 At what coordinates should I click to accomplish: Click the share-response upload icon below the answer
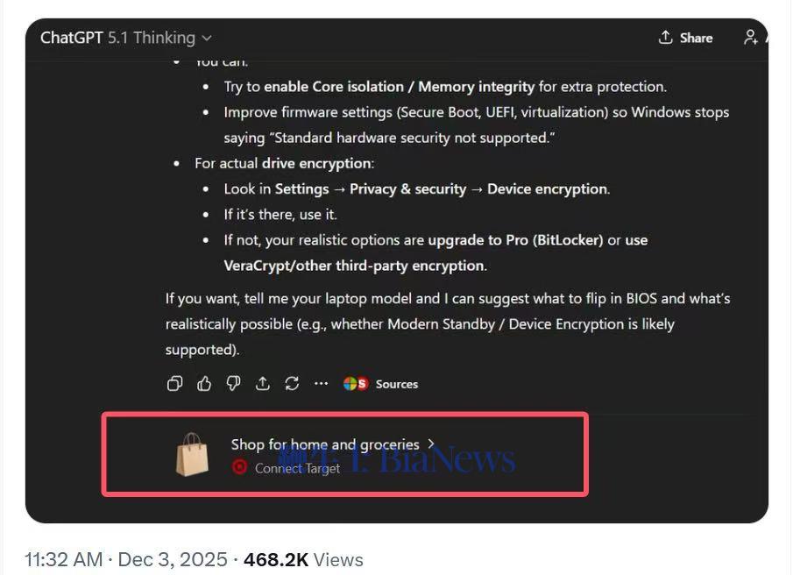[x=263, y=384]
